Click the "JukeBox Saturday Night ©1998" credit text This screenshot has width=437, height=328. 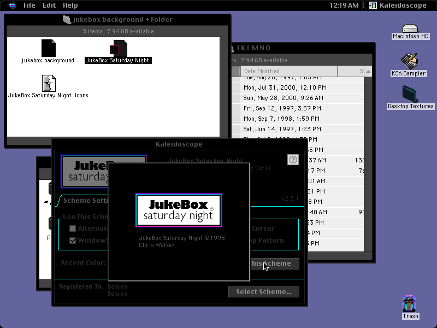(182, 238)
